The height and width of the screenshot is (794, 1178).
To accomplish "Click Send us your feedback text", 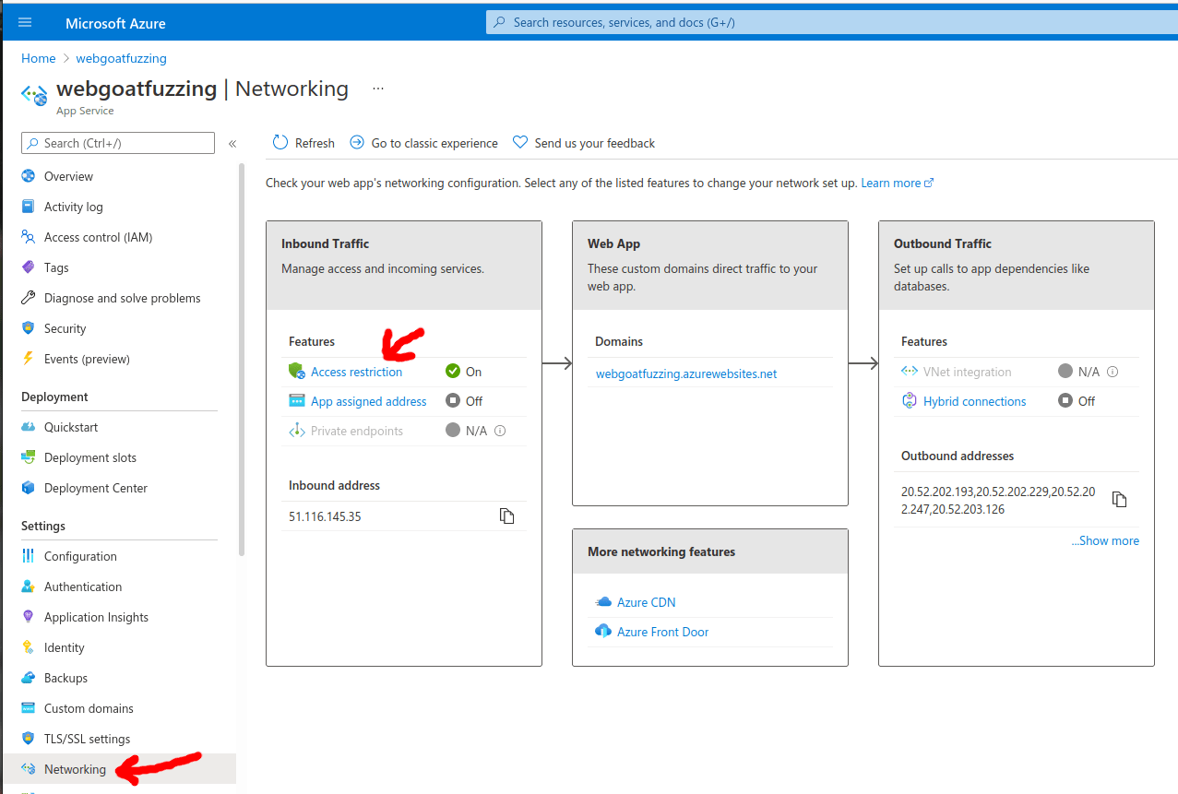I will (x=595, y=143).
